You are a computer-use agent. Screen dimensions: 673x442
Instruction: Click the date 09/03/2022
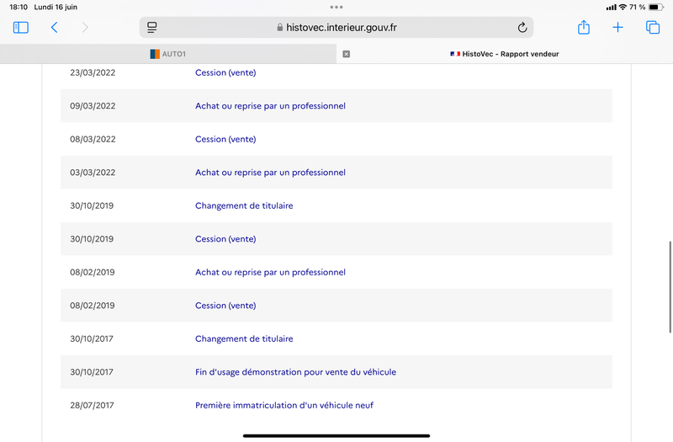coord(93,106)
